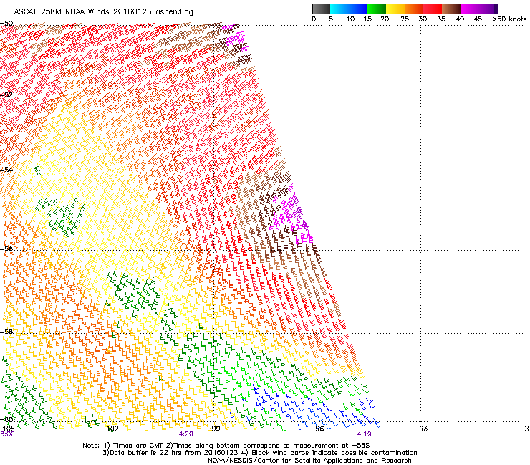The width and height of the screenshot is (530, 465).
Task: Click the green 15-20 knots legend segment
Action: [x=377, y=9]
